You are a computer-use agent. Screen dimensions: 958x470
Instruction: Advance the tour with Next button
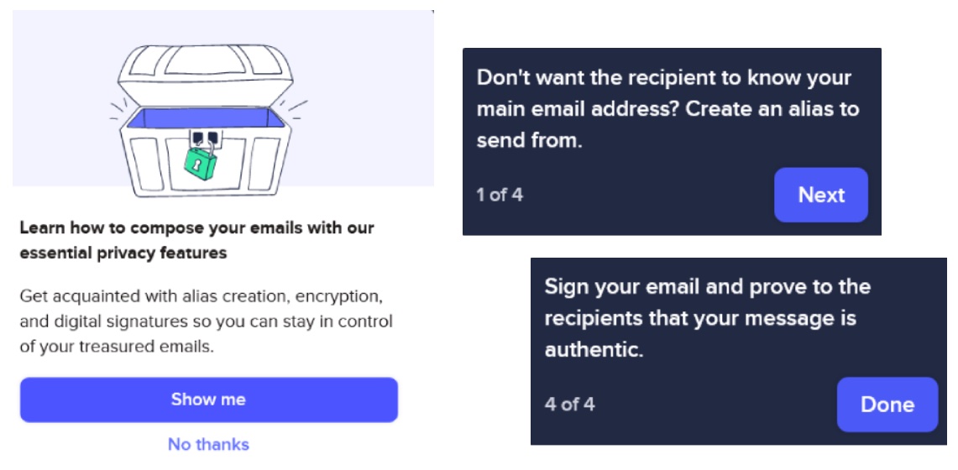(821, 195)
